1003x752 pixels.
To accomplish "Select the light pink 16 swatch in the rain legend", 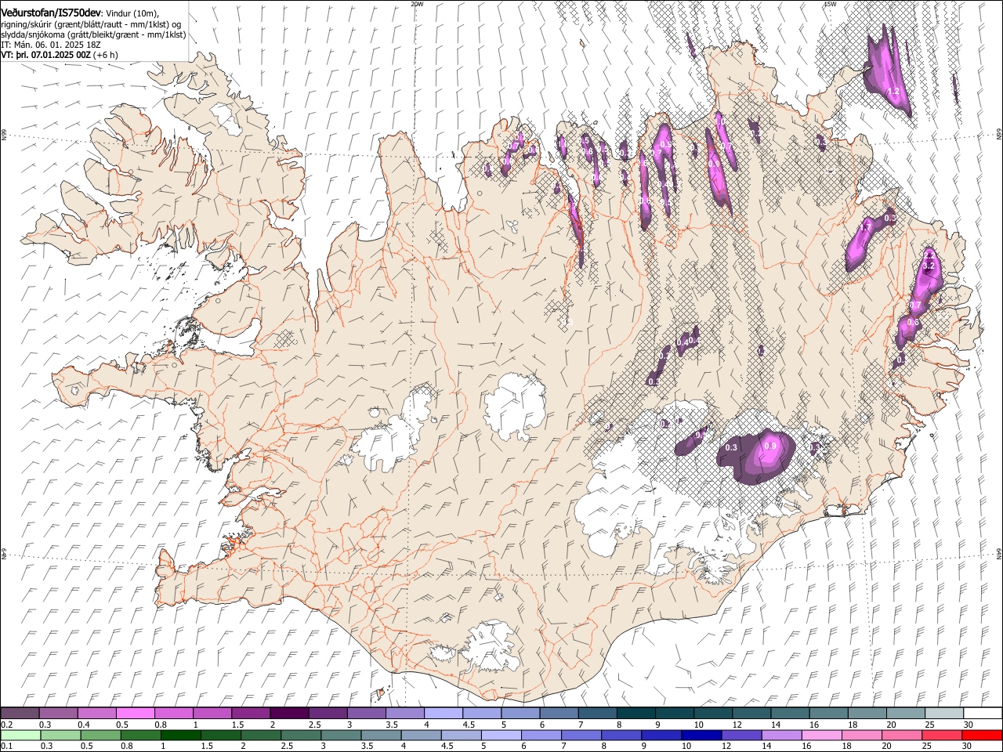I will [822, 735].
